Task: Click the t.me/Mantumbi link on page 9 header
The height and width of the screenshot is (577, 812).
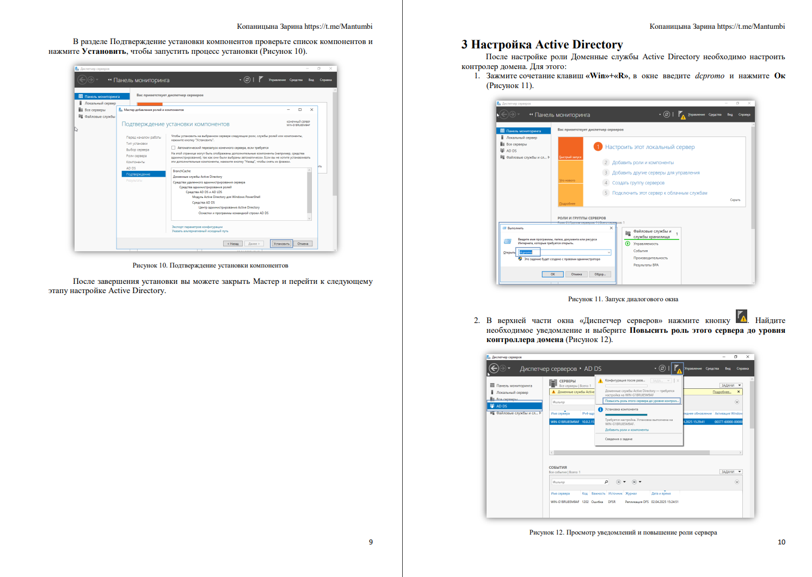Action: [339, 26]
